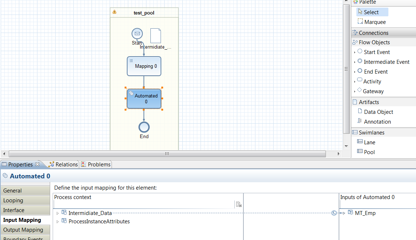Click the Palette header icon

tap(355, 2)
